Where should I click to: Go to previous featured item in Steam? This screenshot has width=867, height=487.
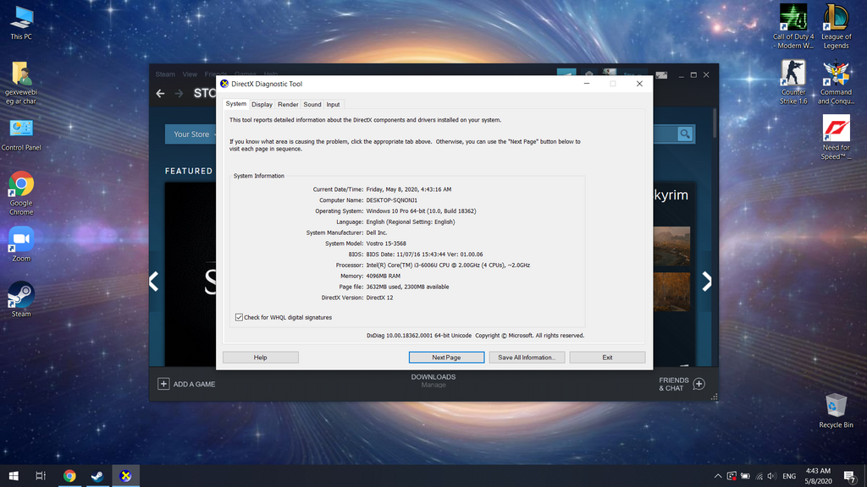tap(154, 282)
